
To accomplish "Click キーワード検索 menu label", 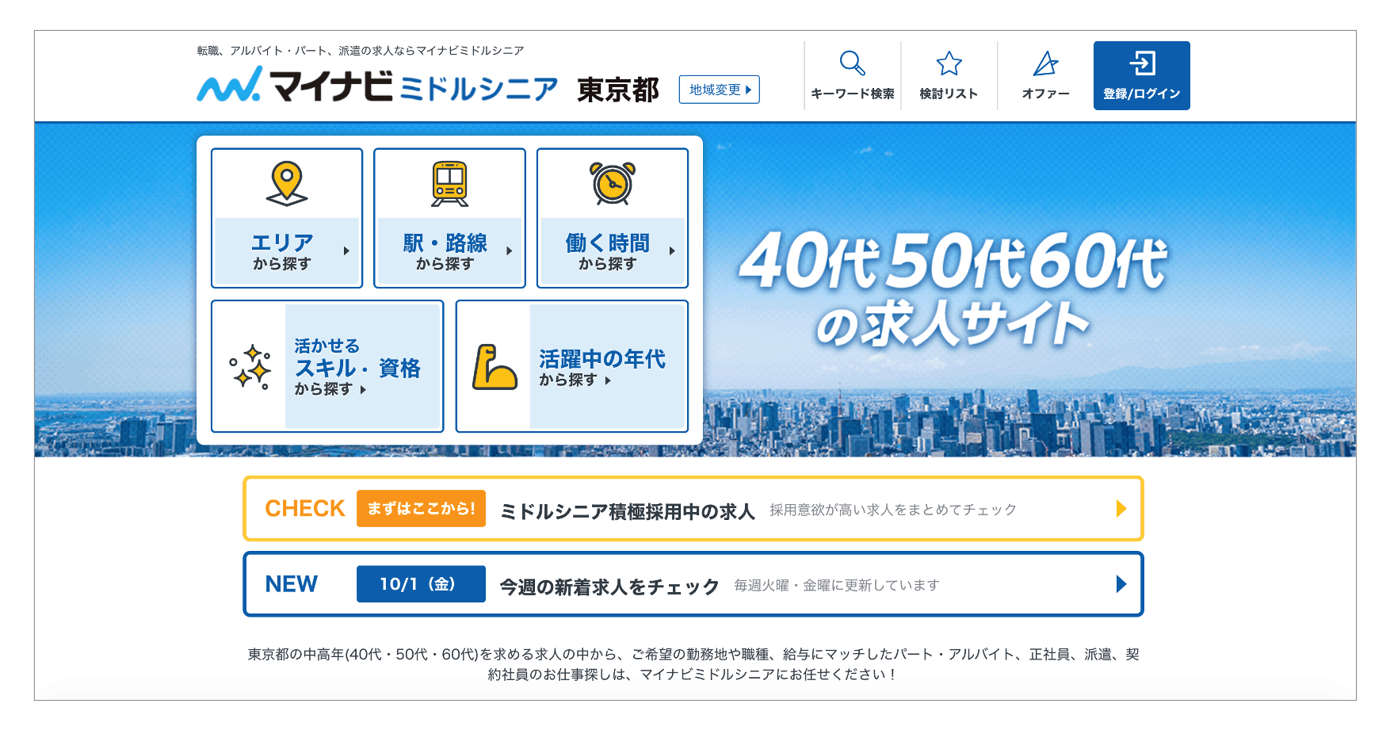I will 853,94.
